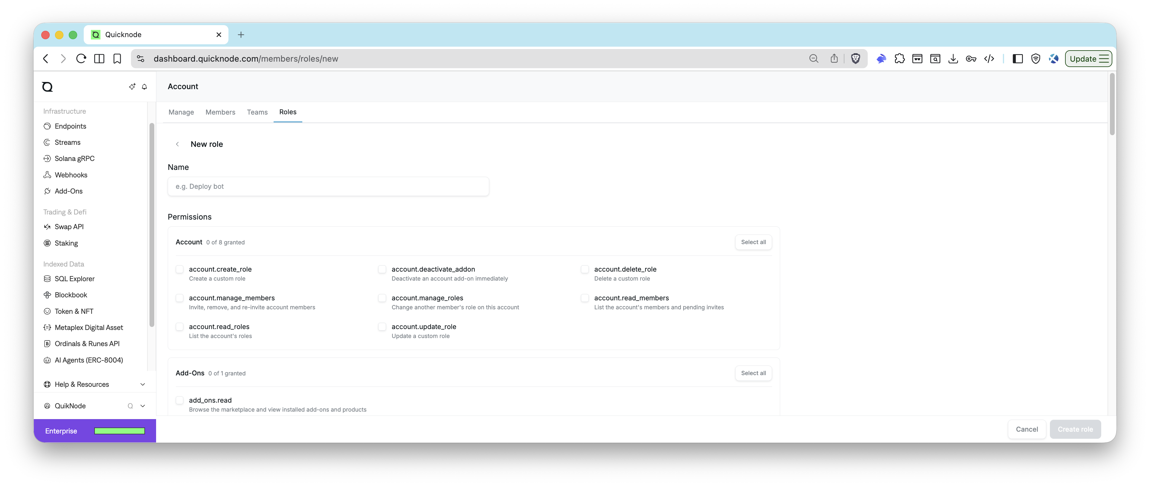Click the Quicknode logo in the sidebar
This screenshot has height=487, width=1150.
point(47,87)
